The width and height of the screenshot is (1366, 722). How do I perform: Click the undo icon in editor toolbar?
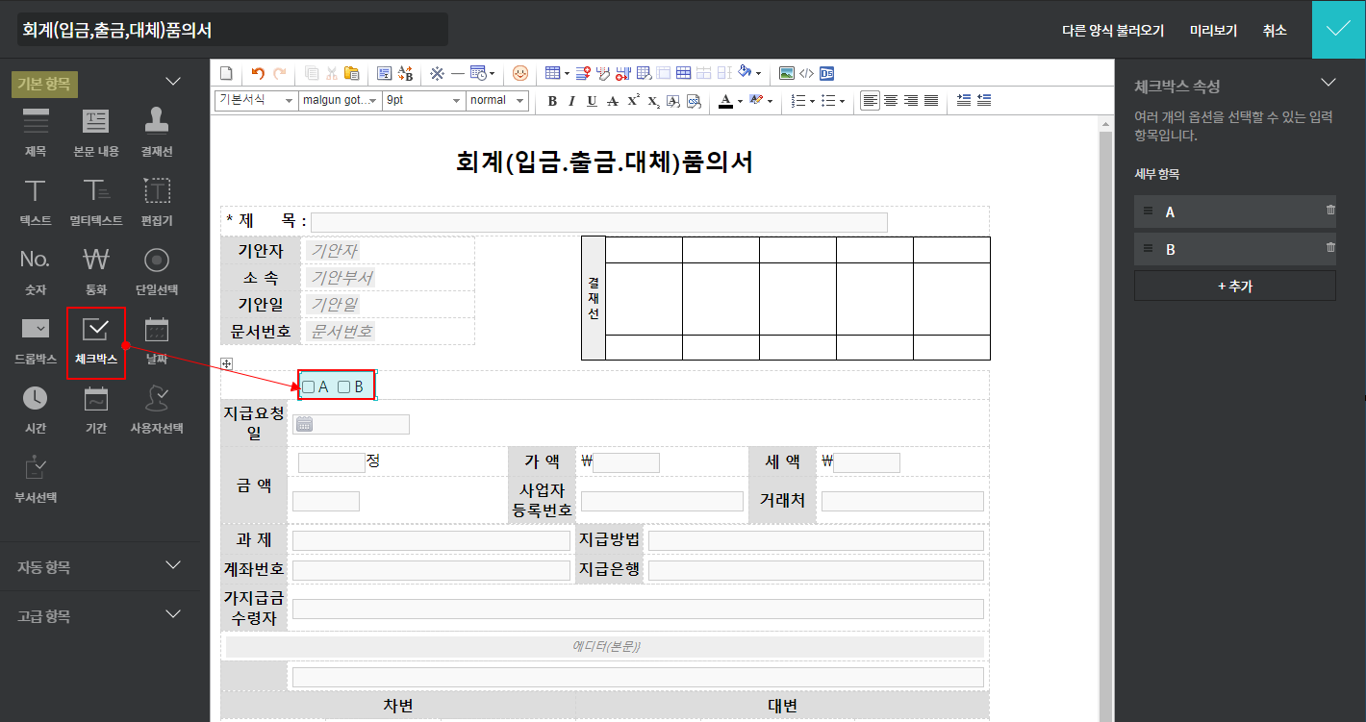[257, 73]
